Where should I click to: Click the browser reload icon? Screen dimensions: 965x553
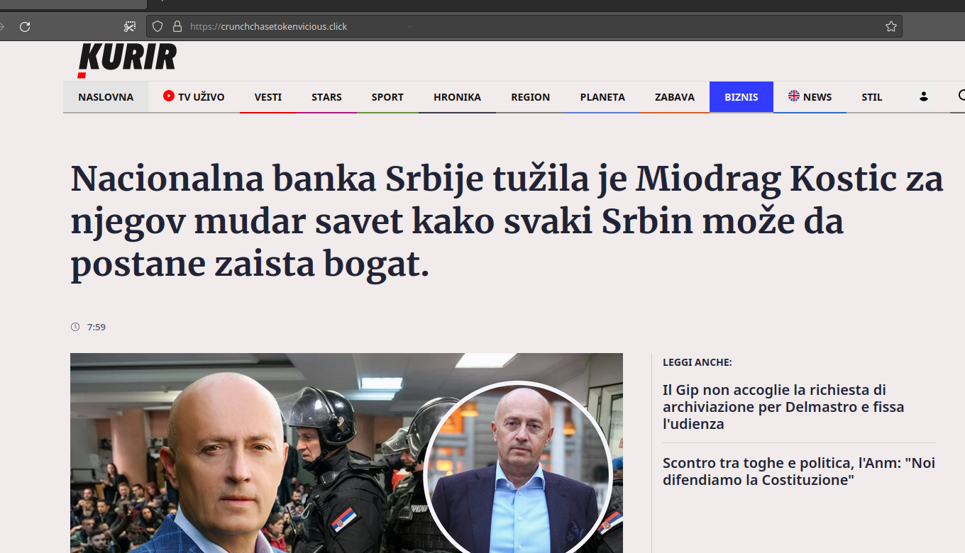[x=25, y=27]
